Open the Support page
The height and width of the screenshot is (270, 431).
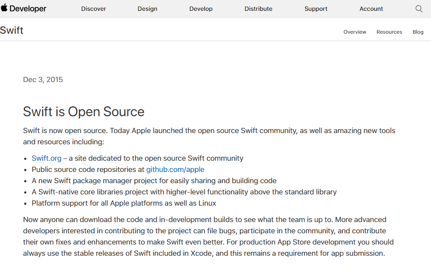point(316,9)
